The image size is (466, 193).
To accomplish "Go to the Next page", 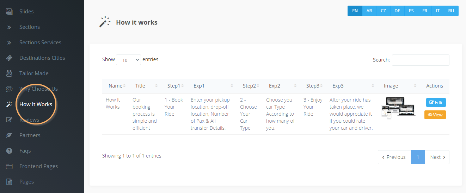I will coord(437,157).
